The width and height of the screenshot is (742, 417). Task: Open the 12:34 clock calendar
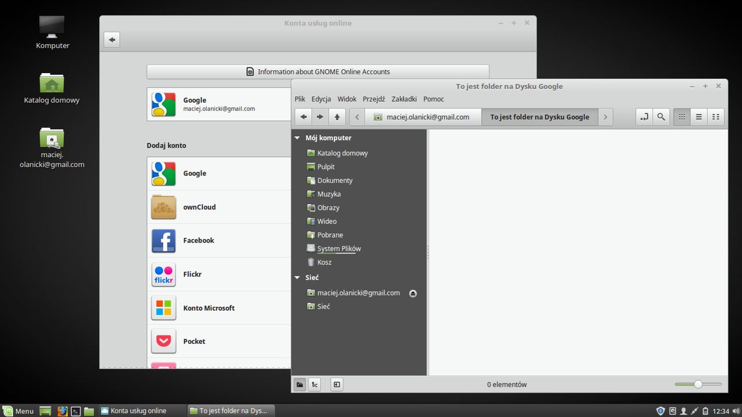(721, 411)
